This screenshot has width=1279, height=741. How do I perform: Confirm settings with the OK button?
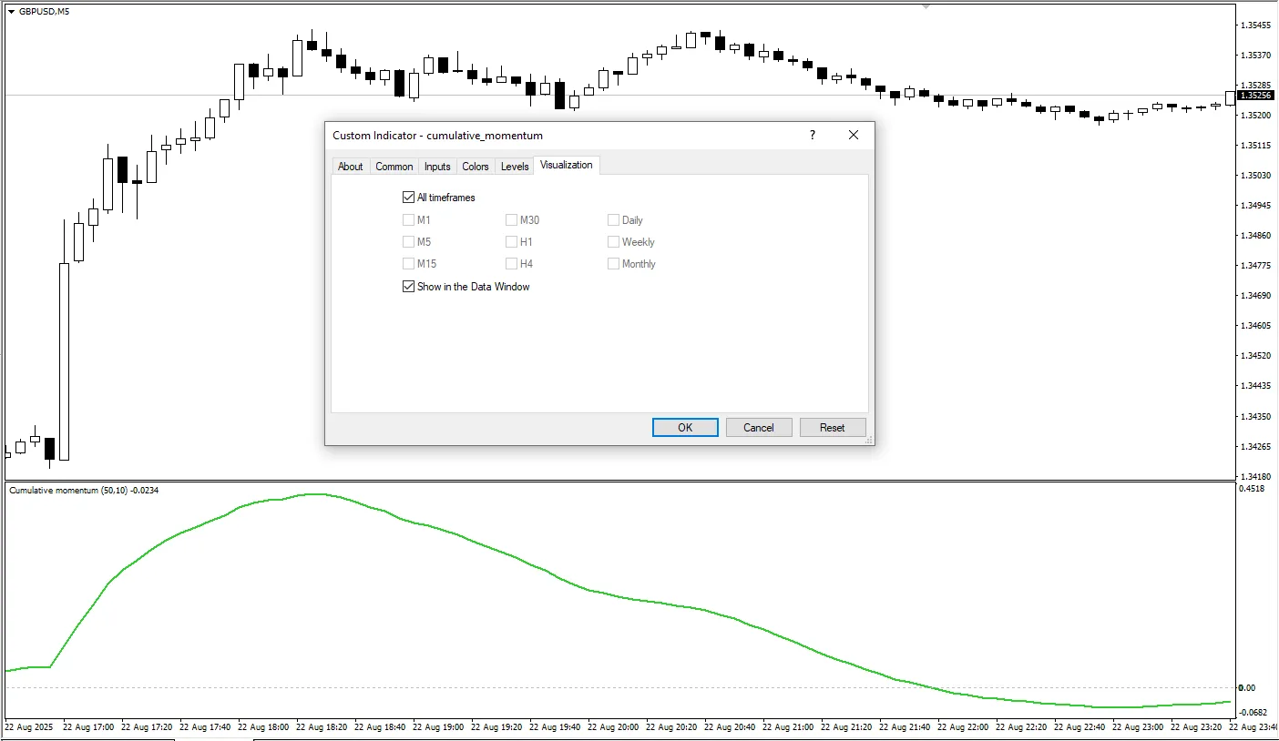click(x=684, y=427)
